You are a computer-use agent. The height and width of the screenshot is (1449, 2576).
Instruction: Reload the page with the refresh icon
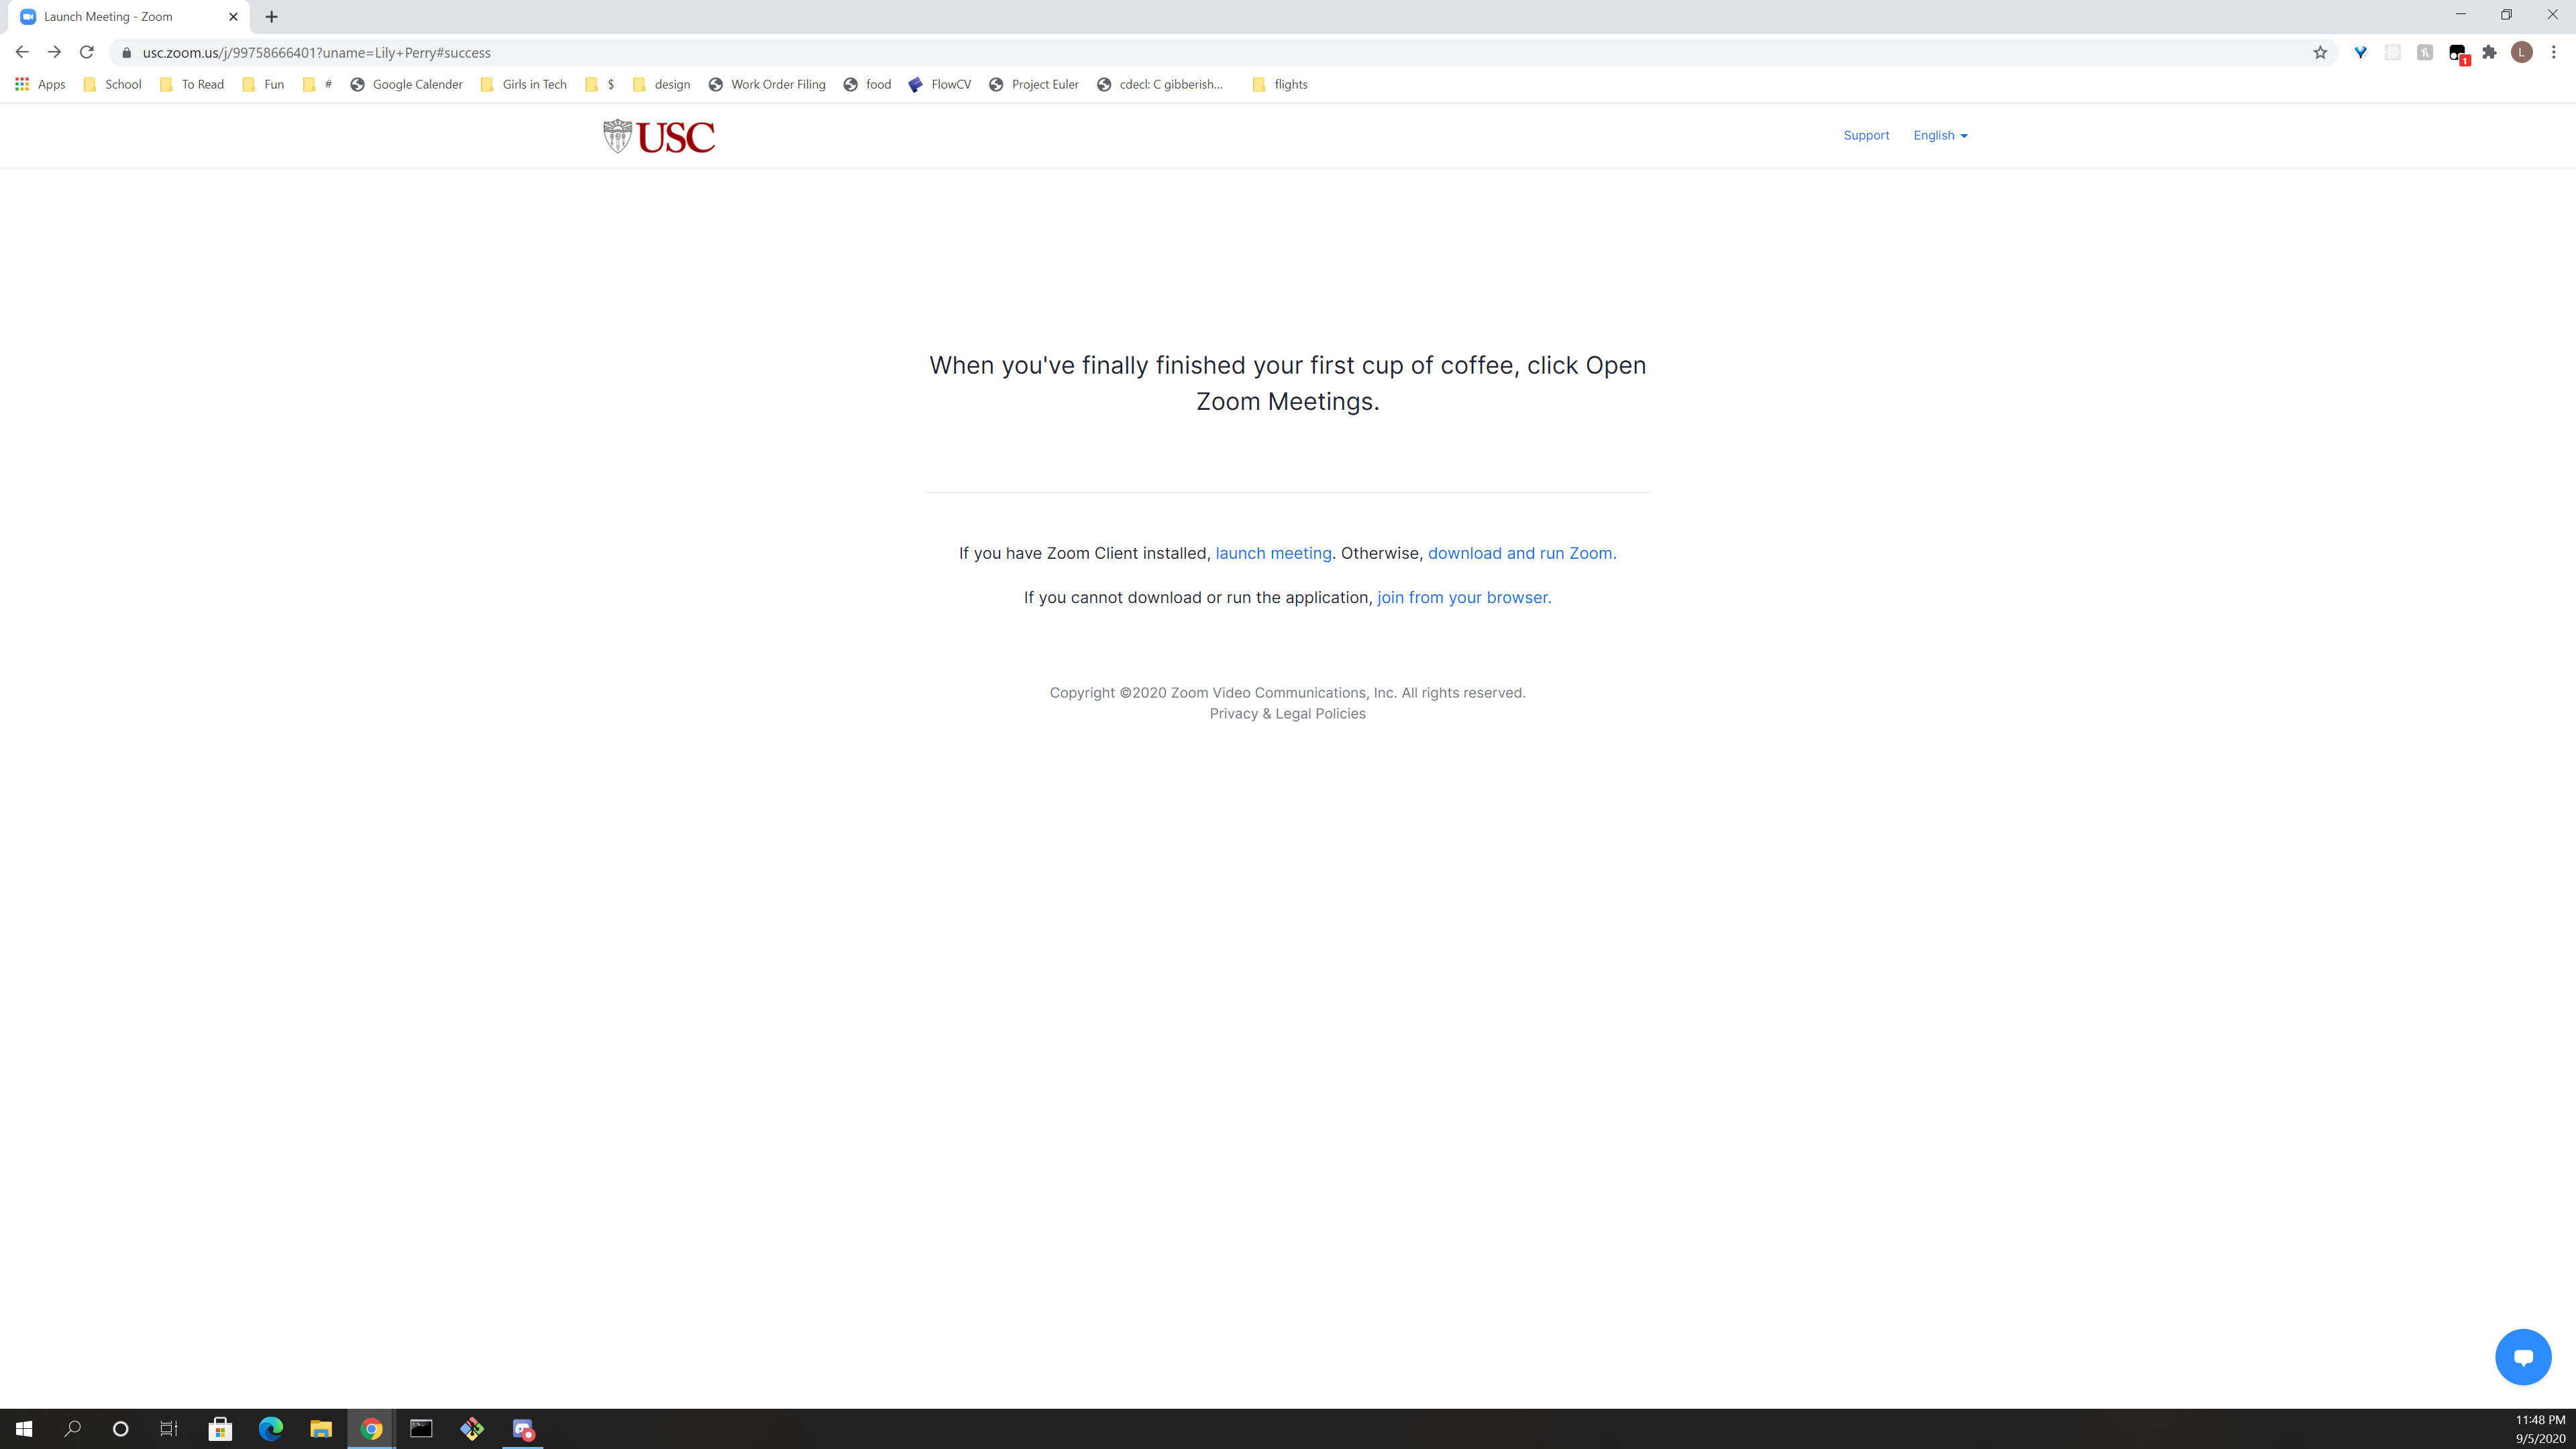(87, 53)
